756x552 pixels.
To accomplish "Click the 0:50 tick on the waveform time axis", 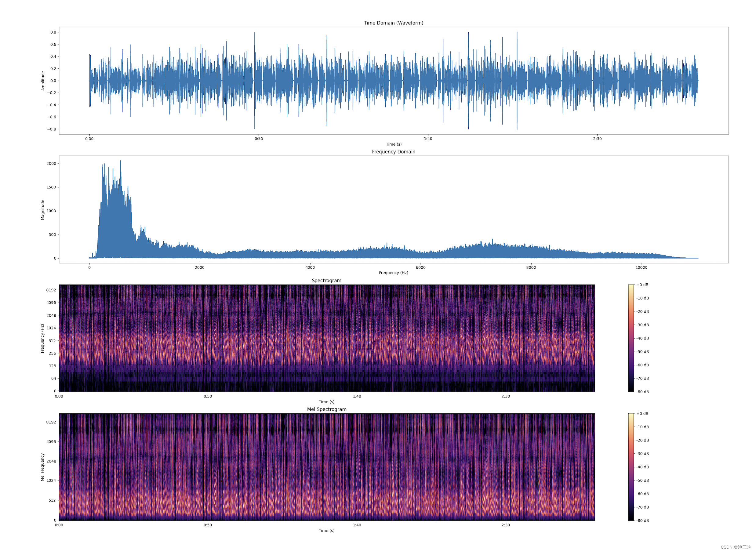I will click(x=259, y=139).
